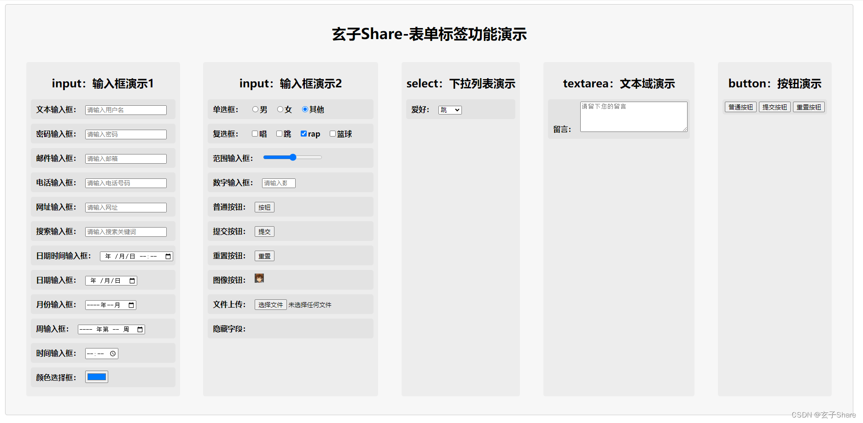The height and width of the screenshot is (423, 863).
Task: Click the 时间输入框 time text
Action: (x=95, y=354)
